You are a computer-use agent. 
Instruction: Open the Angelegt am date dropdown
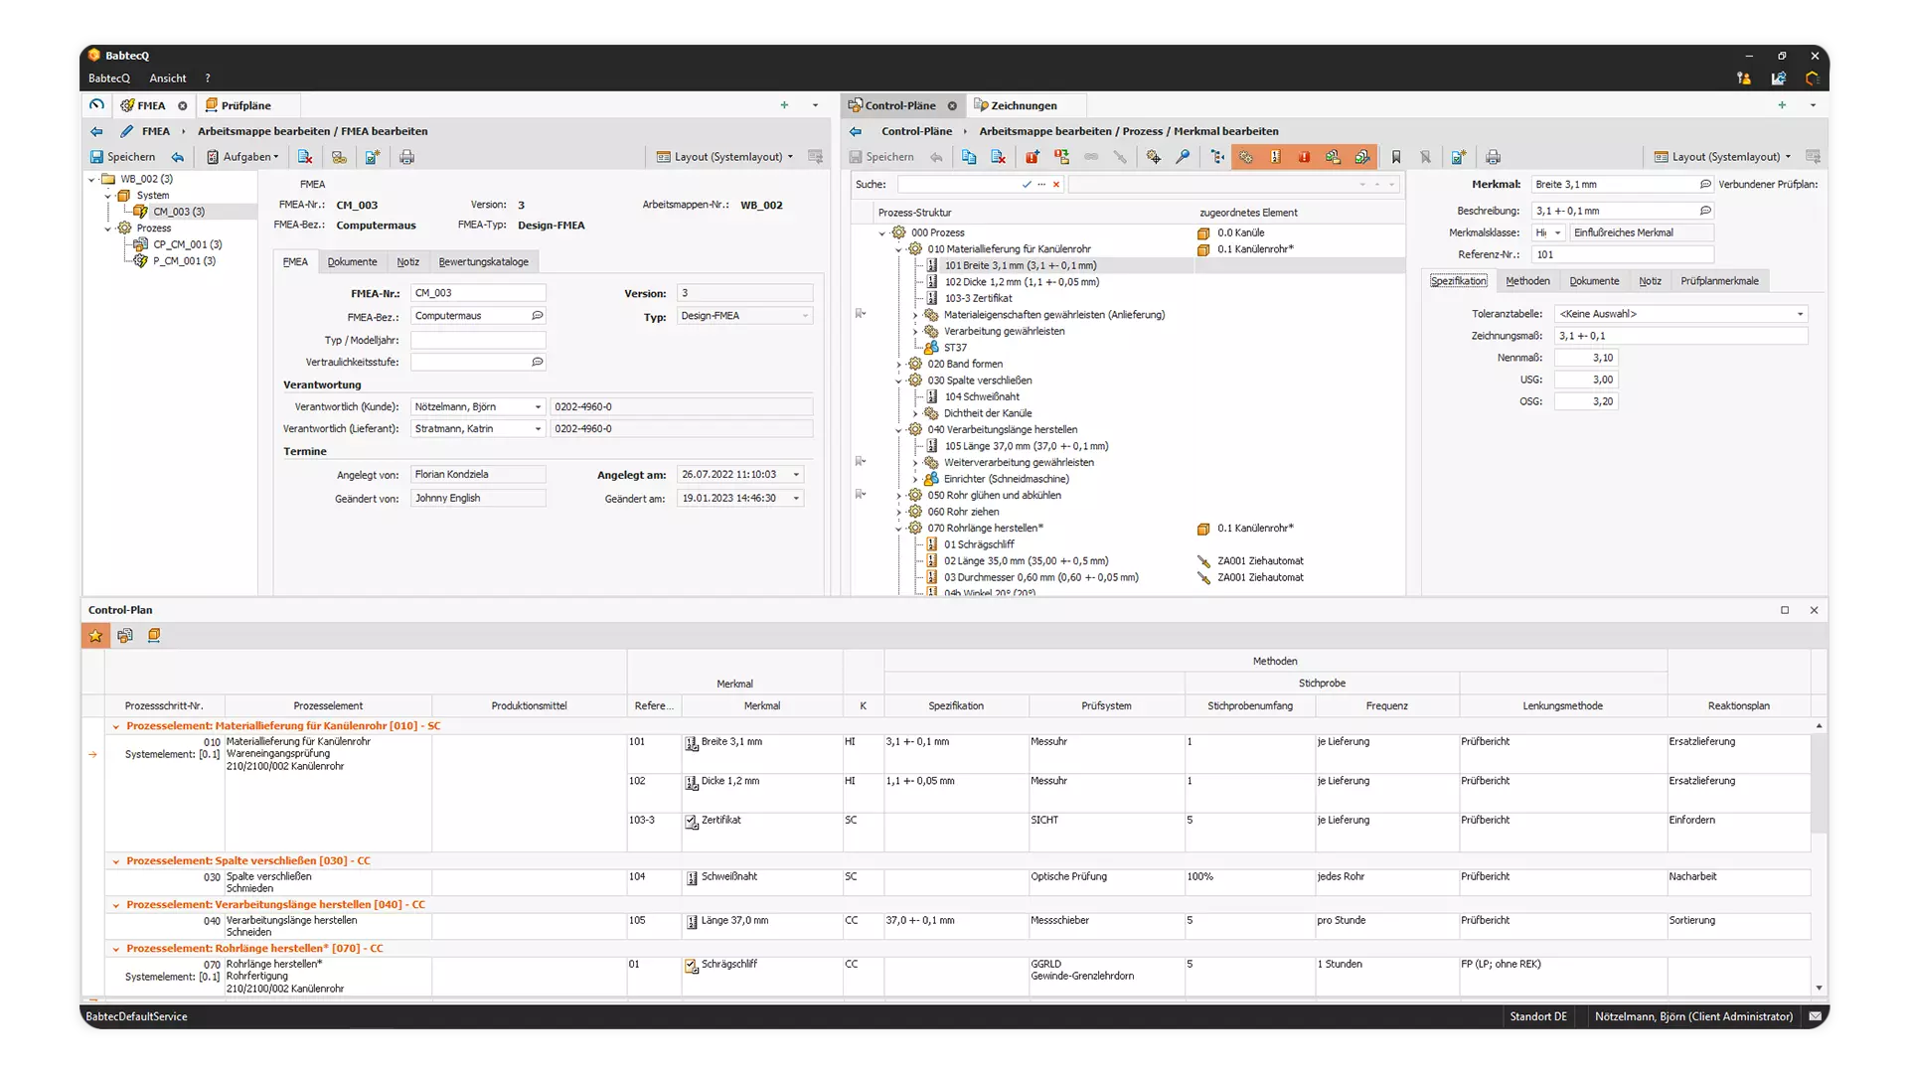click(796, 475)
